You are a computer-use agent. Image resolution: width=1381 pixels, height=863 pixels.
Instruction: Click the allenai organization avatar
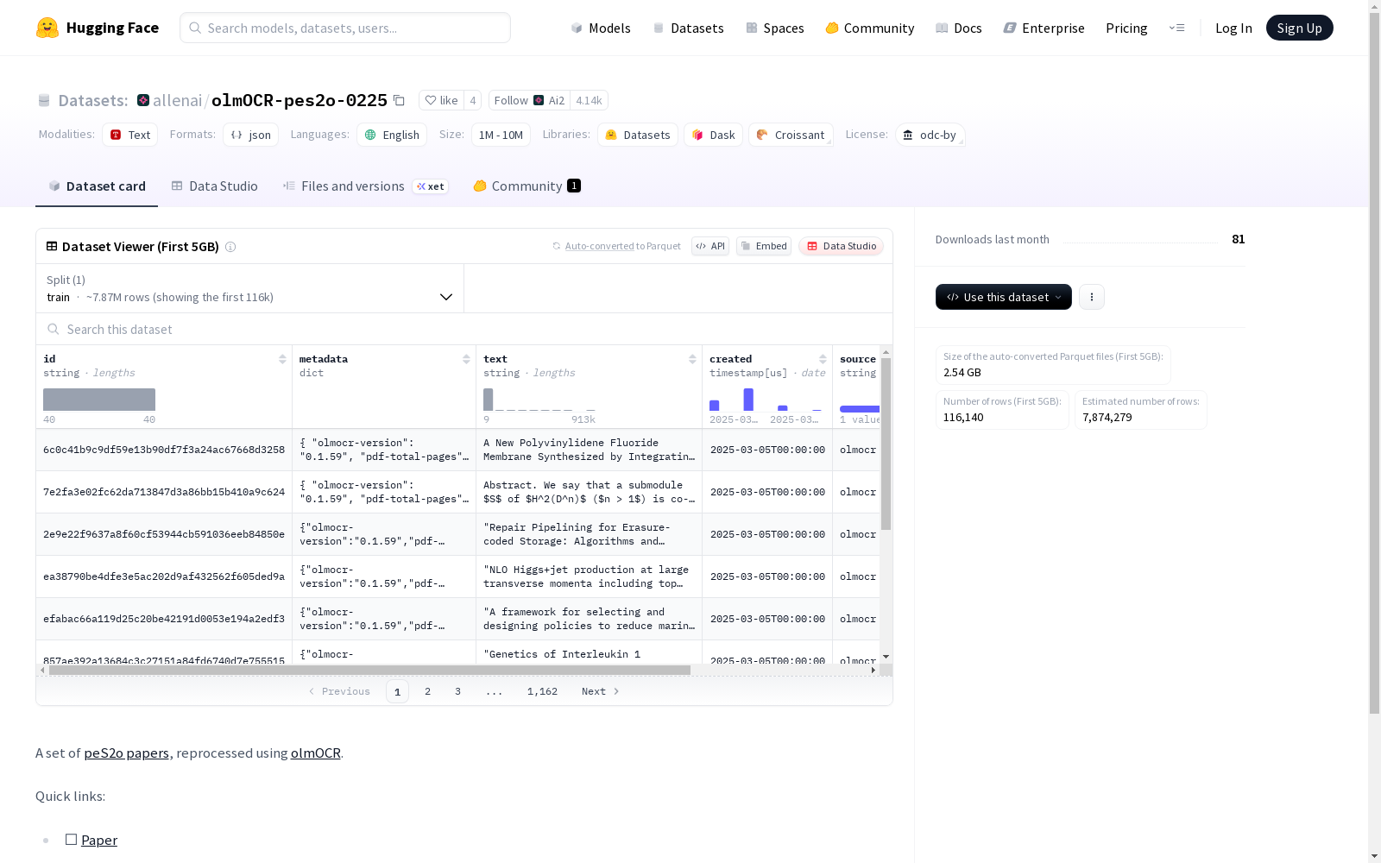pyautogui.click(x=143, y=100)
